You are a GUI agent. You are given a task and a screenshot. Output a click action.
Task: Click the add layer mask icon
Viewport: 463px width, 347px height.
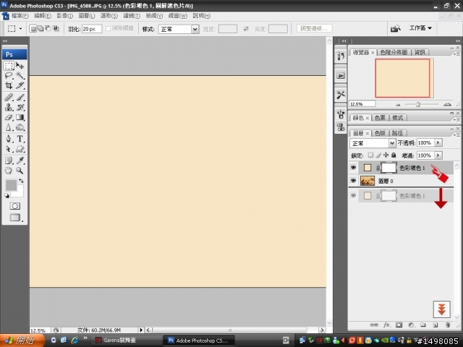coord(399,325)
